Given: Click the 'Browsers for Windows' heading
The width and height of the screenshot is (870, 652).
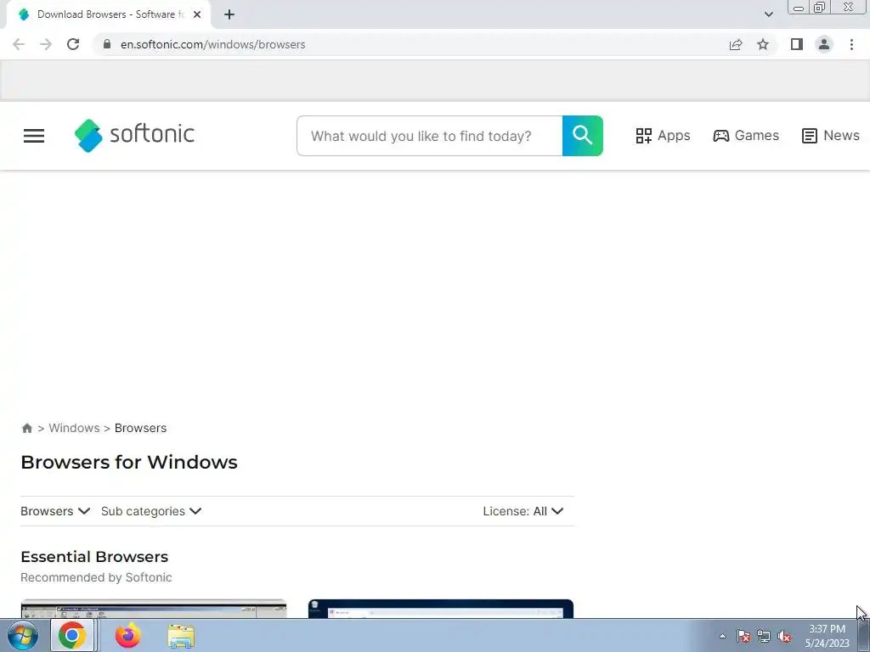Looking at the screenshot, I should pos(129,463).
